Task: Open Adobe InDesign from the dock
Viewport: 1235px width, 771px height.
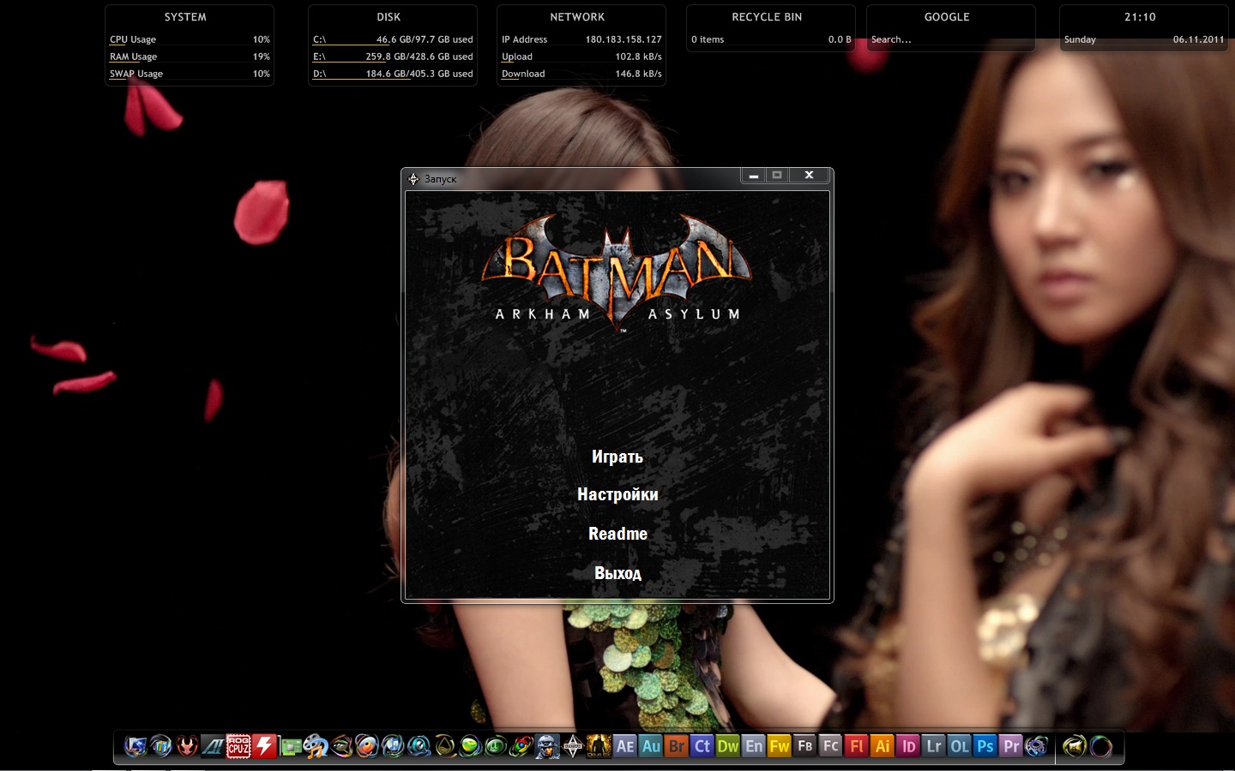Action: pos(908,746)
